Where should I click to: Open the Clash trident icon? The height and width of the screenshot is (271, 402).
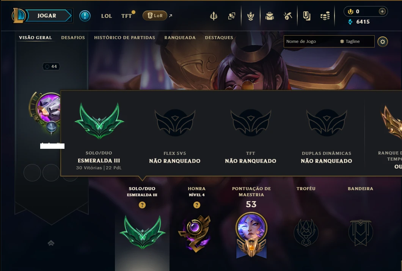click(214, 16)
